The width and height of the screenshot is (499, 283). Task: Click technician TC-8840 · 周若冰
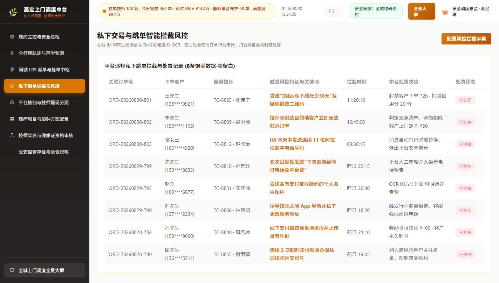232,232
